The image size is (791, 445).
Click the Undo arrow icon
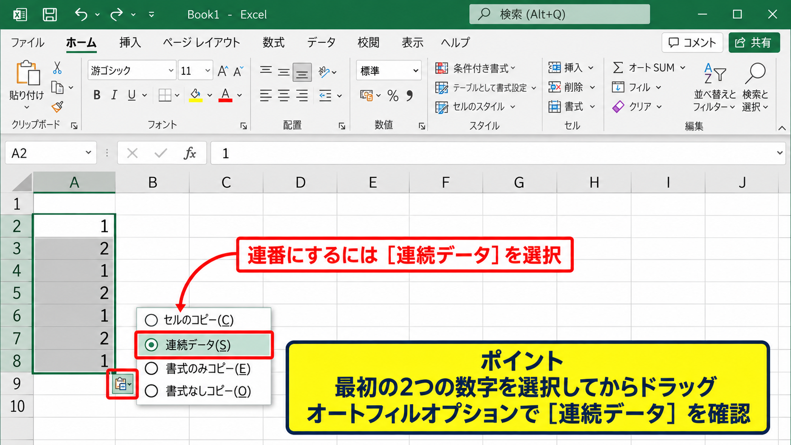point(81,15)
